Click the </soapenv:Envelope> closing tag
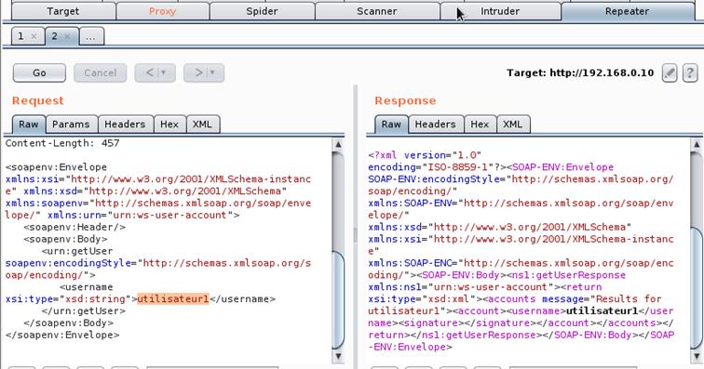The image size is (704, 369). pos(62,335)
